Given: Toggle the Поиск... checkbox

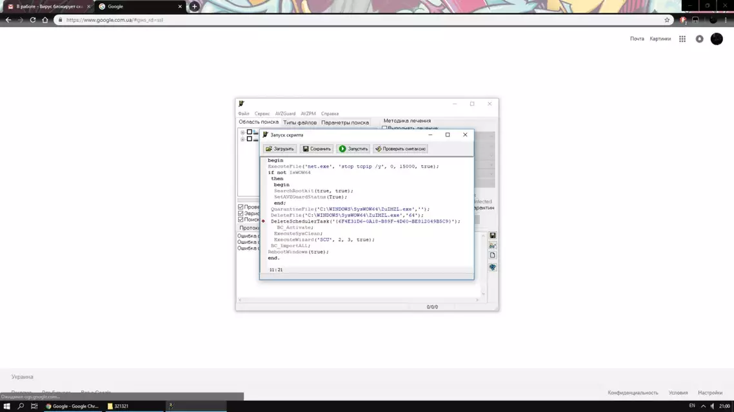Looking at the screenshot, I should coord(241,219).
